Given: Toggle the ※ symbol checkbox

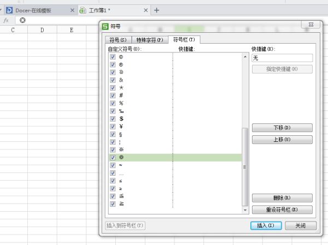Looking at the screenshot, I should [x=113, y=150].
